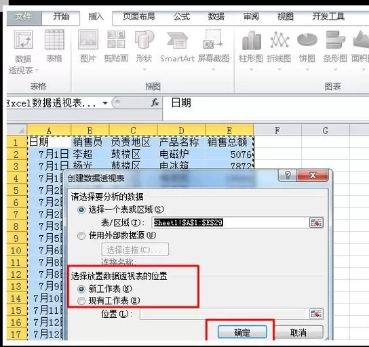Screen dimensions: 369x347
Task: Click cell containing 李超
Action: pos(90,155)
